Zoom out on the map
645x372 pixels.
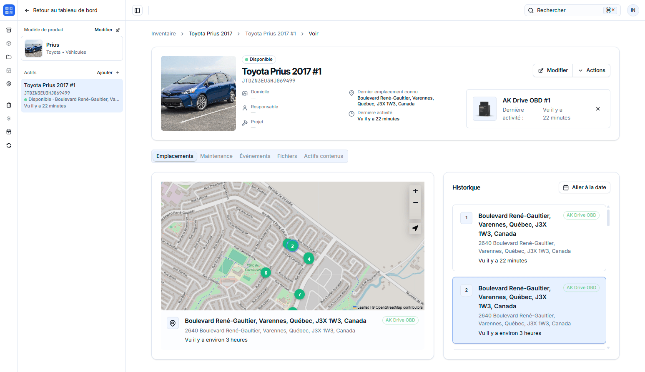point(415,203)
